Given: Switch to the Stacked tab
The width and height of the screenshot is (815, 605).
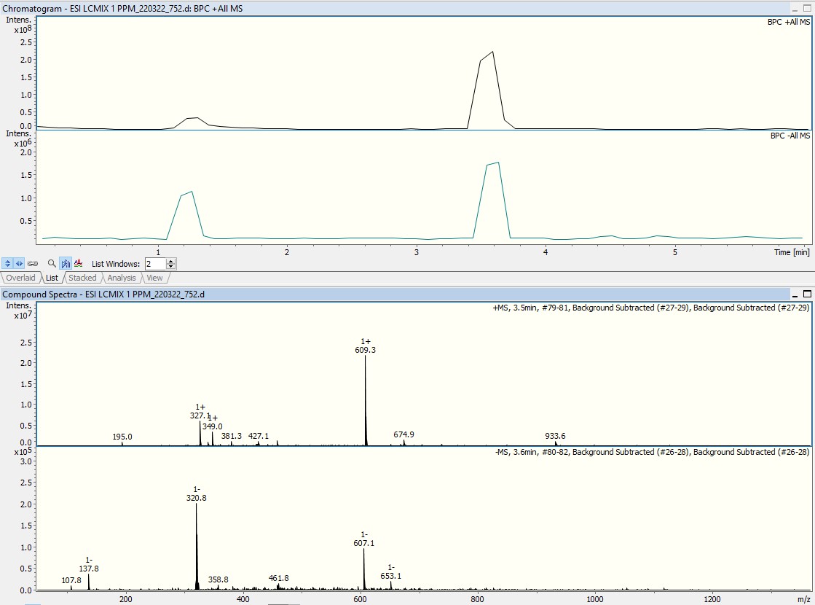Looking at the screenshot, I should tap(82, 278).
